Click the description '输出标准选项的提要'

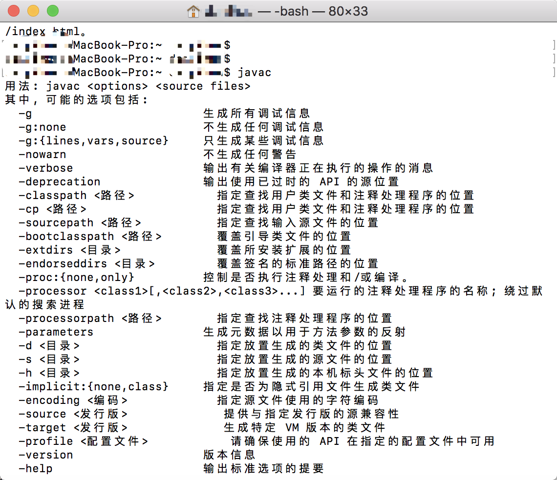point(263,469)
